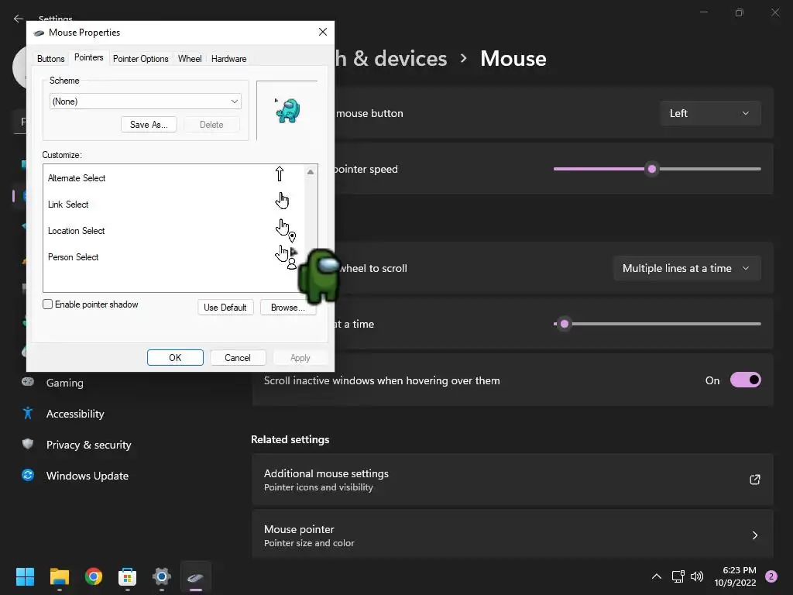
Task: Show hidden system tray icons
Action: [x=657, y=576]
